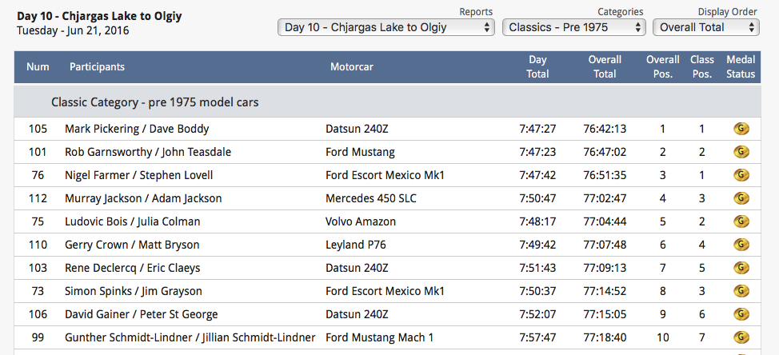
Task: Click gold medal icon for Gerry Crown
Action: [741, 245]
